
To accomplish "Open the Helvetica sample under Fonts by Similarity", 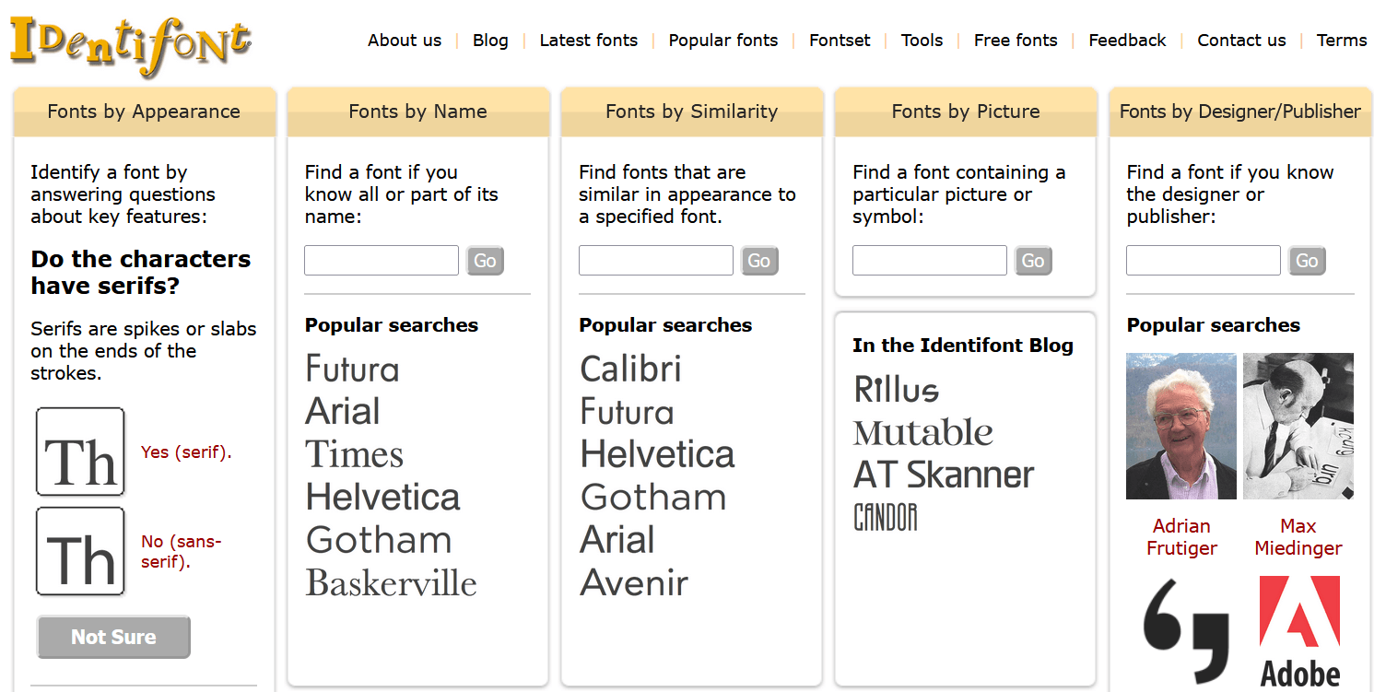I will 657,454.
